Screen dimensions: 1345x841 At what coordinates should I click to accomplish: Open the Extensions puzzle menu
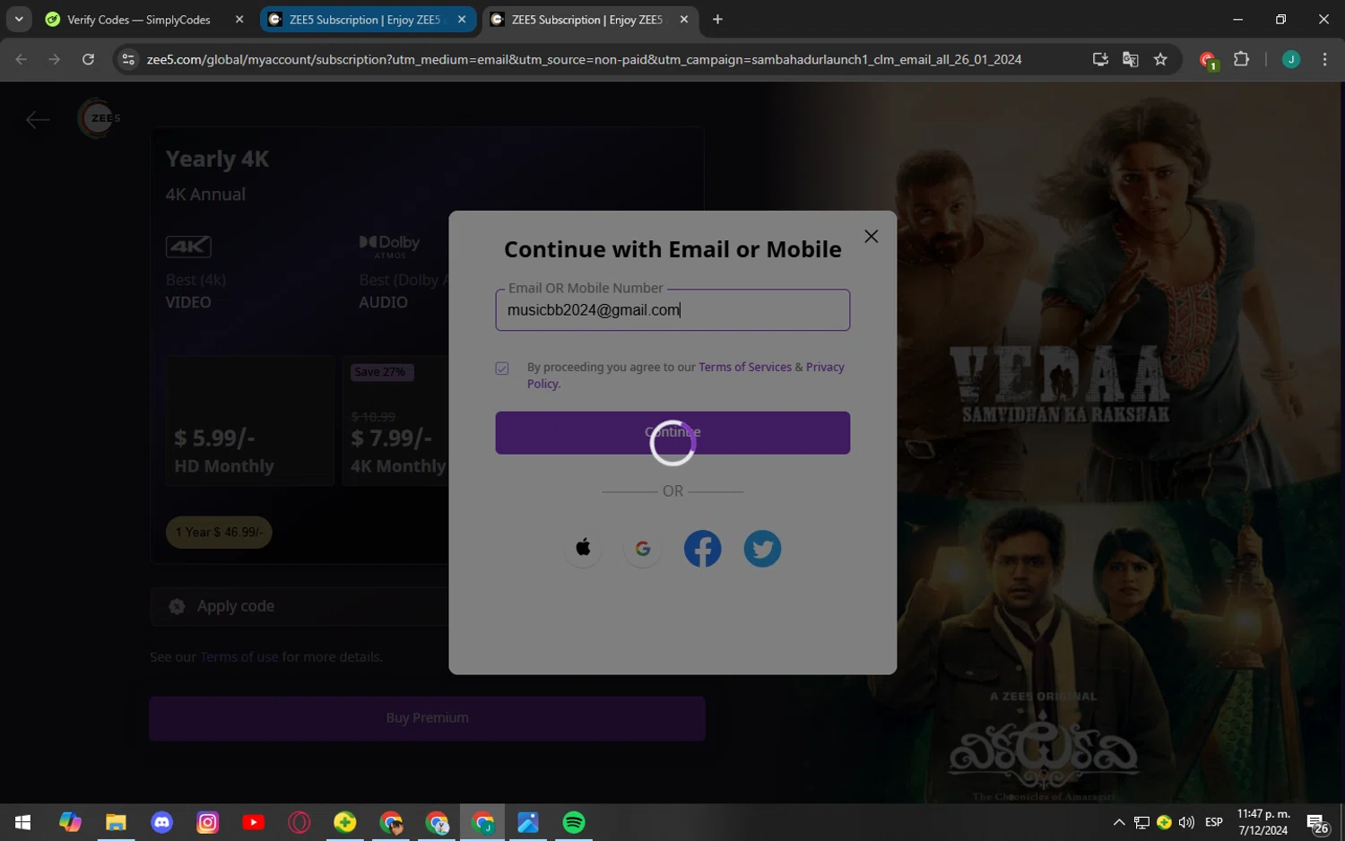click(x=1242, y=59)
